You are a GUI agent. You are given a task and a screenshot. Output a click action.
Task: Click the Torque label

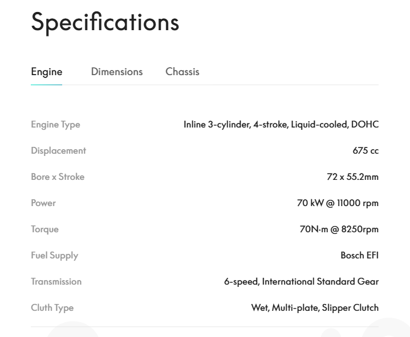[x=44, y=229]
